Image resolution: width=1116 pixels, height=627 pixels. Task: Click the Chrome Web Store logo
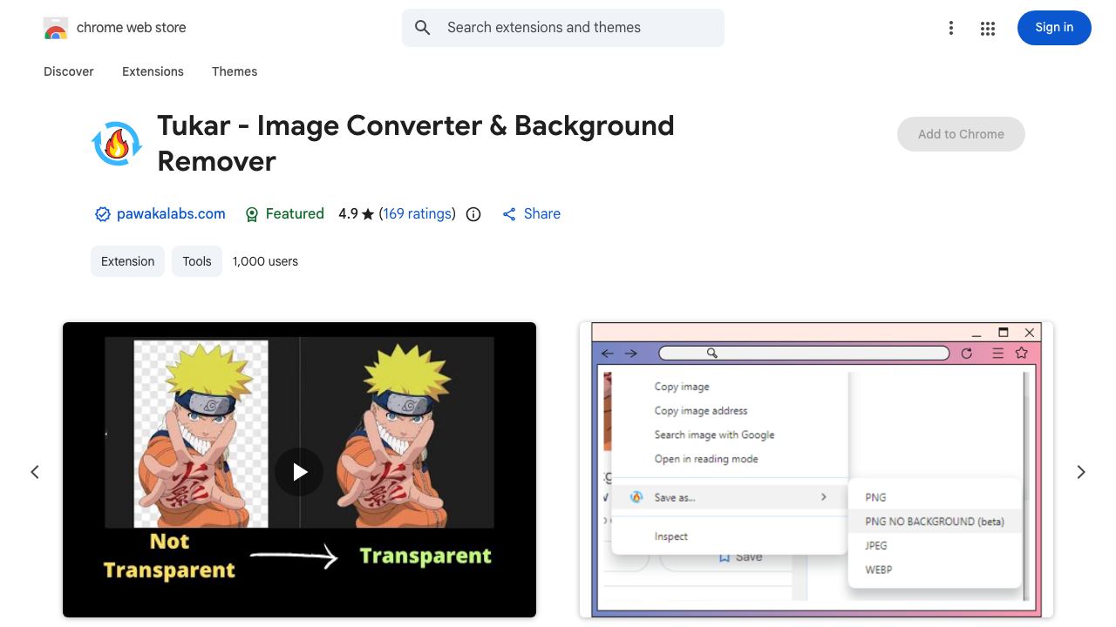click(56, 28)
